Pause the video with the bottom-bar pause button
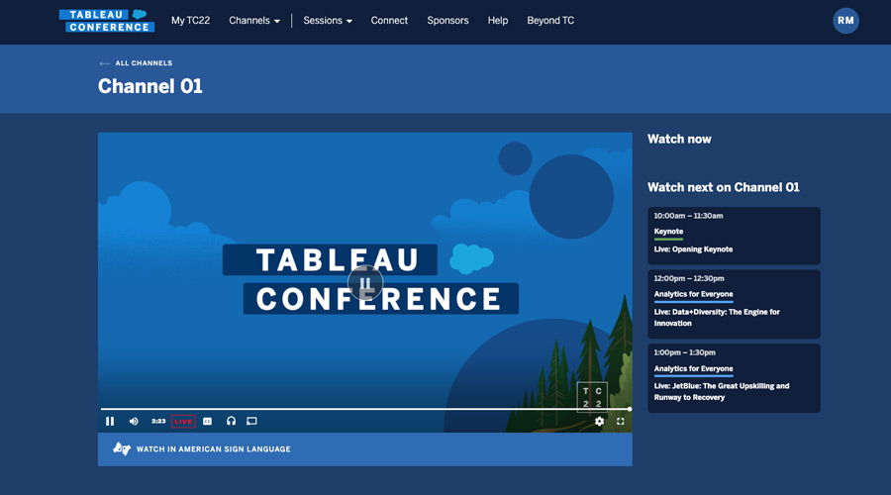The image size is (891, 495). pos(110,421)
